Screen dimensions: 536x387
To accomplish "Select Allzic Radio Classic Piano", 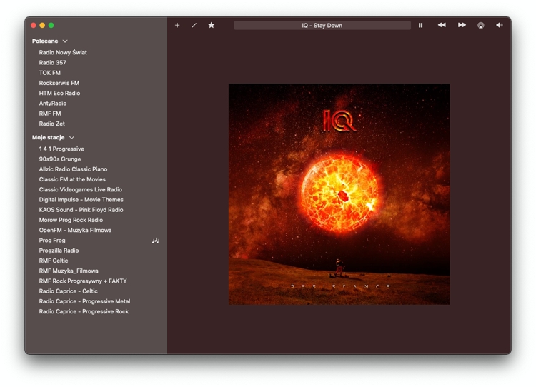I will (73, 169).
